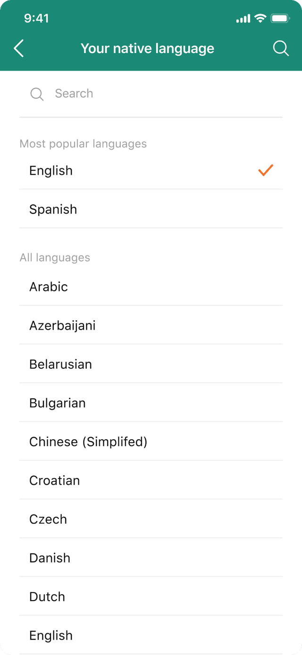Tap the cellular signal bars icon
The height and width of the screenshot is (655, 302).
243,19
